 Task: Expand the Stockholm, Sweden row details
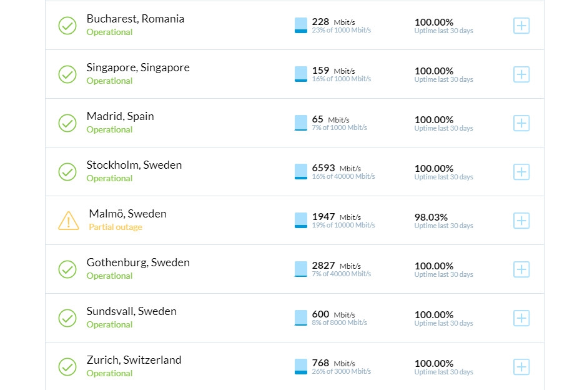[x=521, y=172]
